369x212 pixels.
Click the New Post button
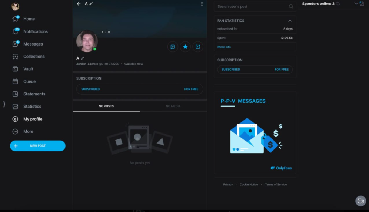38,146
